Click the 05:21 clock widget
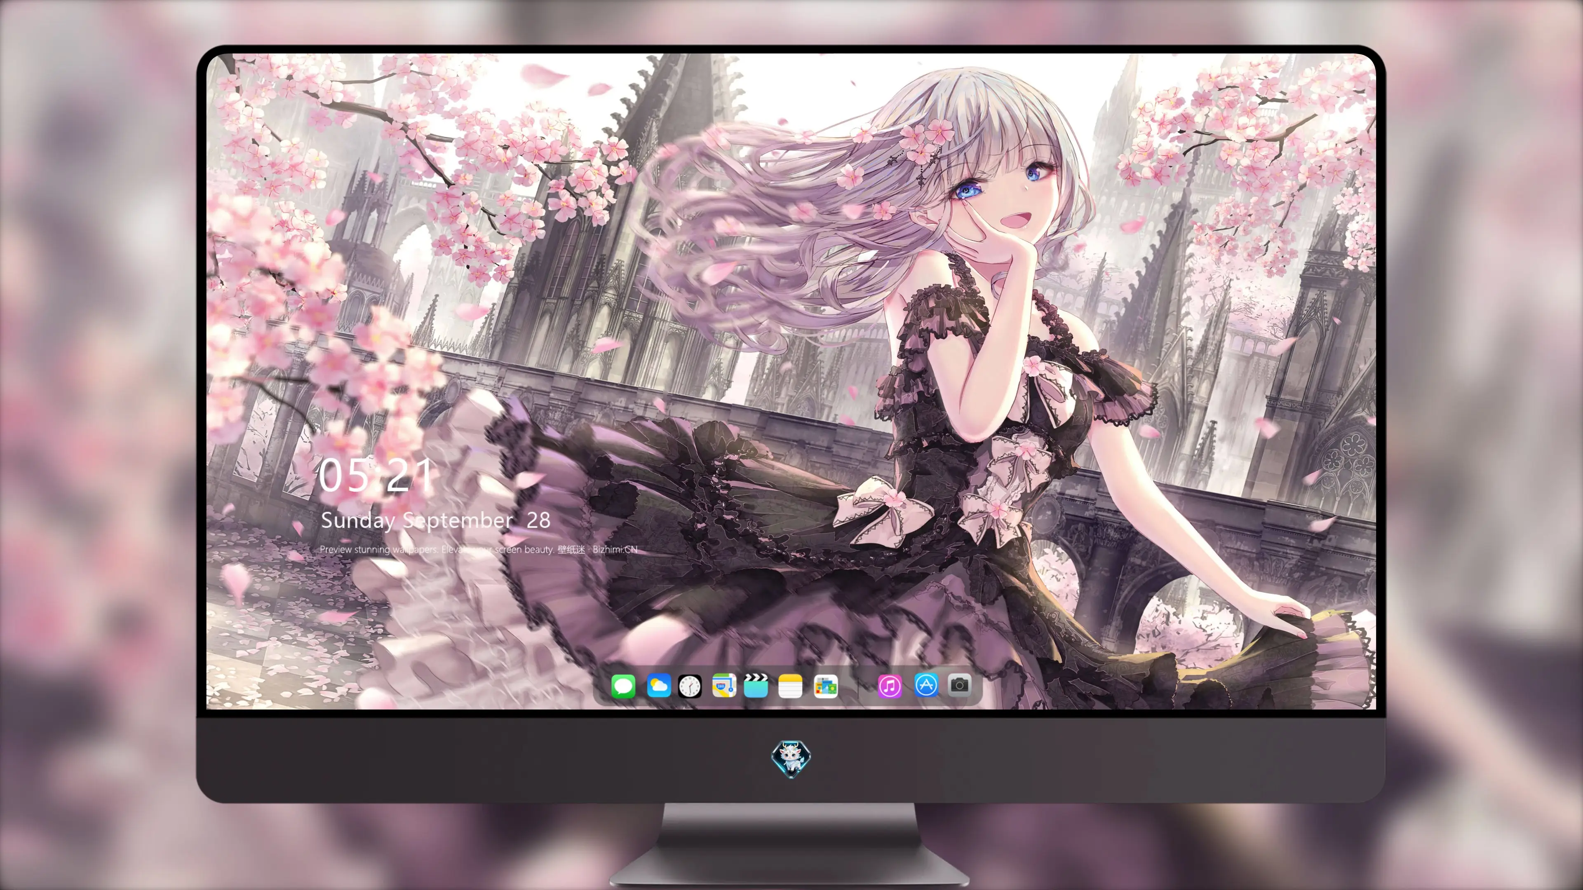This screenshot has height=890, width=1583. pyautogui.click(x=376, y=475)
